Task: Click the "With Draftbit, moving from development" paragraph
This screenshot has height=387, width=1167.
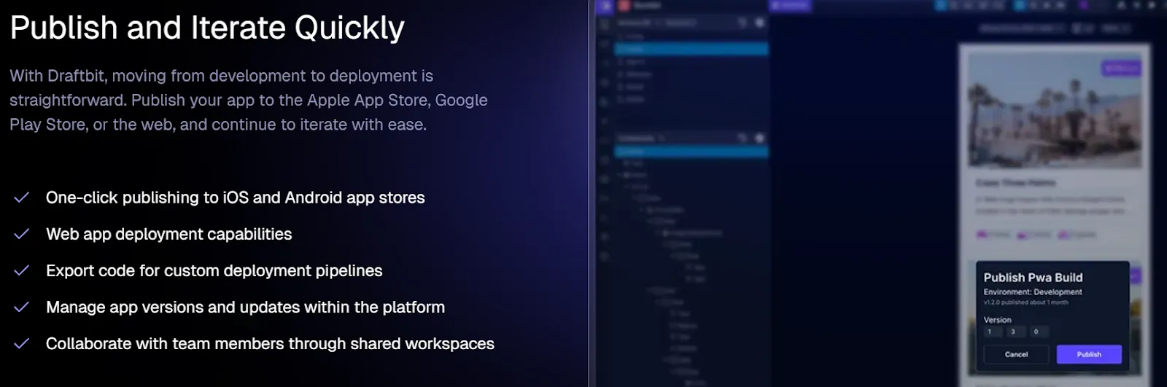Action: pyautogui.click(x=249, y=100)
